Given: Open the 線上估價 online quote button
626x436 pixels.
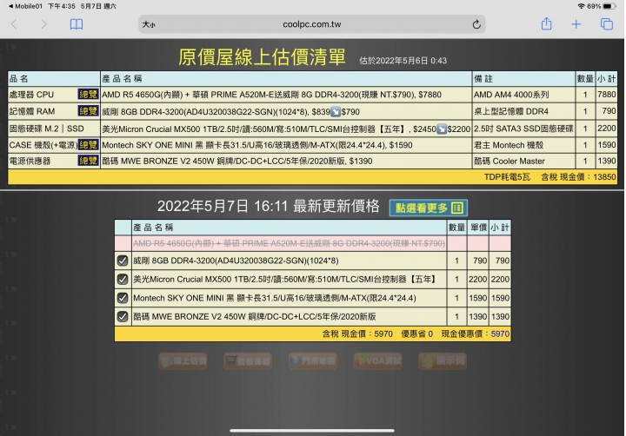Looking at the screenshot, I should (x=183, y=361).
